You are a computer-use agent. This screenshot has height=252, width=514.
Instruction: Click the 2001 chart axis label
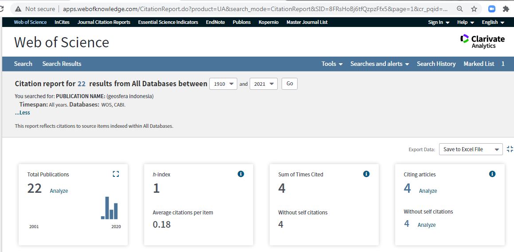[x=34, y=226]
